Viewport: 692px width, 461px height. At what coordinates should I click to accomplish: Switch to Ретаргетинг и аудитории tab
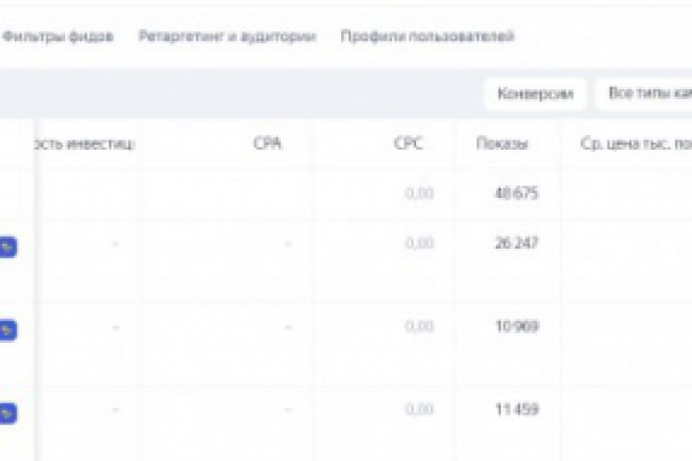click(227, 37)
